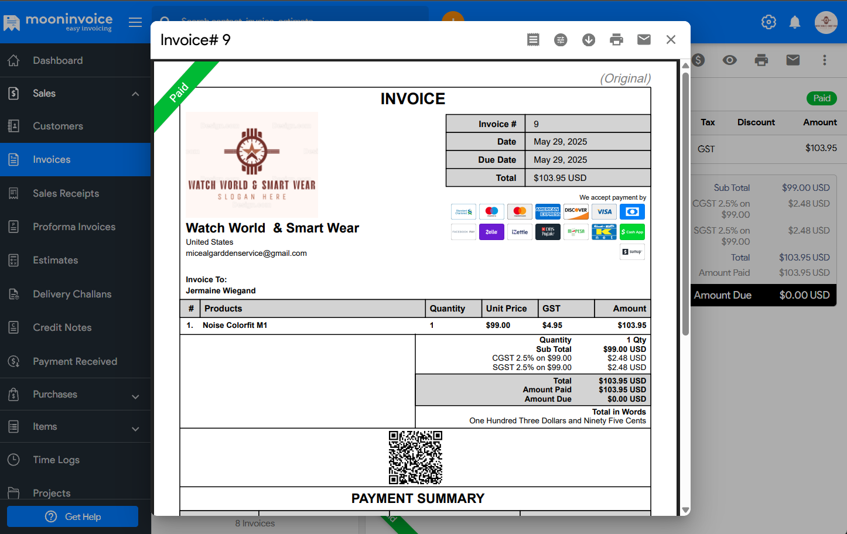The image size is (847, 534).
Task: Open the notifications bell
Action: (x=795, y=22)
